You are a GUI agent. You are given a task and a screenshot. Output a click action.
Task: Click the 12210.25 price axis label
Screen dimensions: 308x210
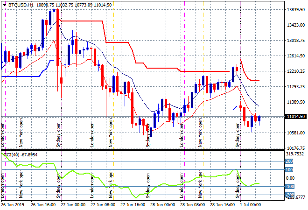[x=295, y=71]
